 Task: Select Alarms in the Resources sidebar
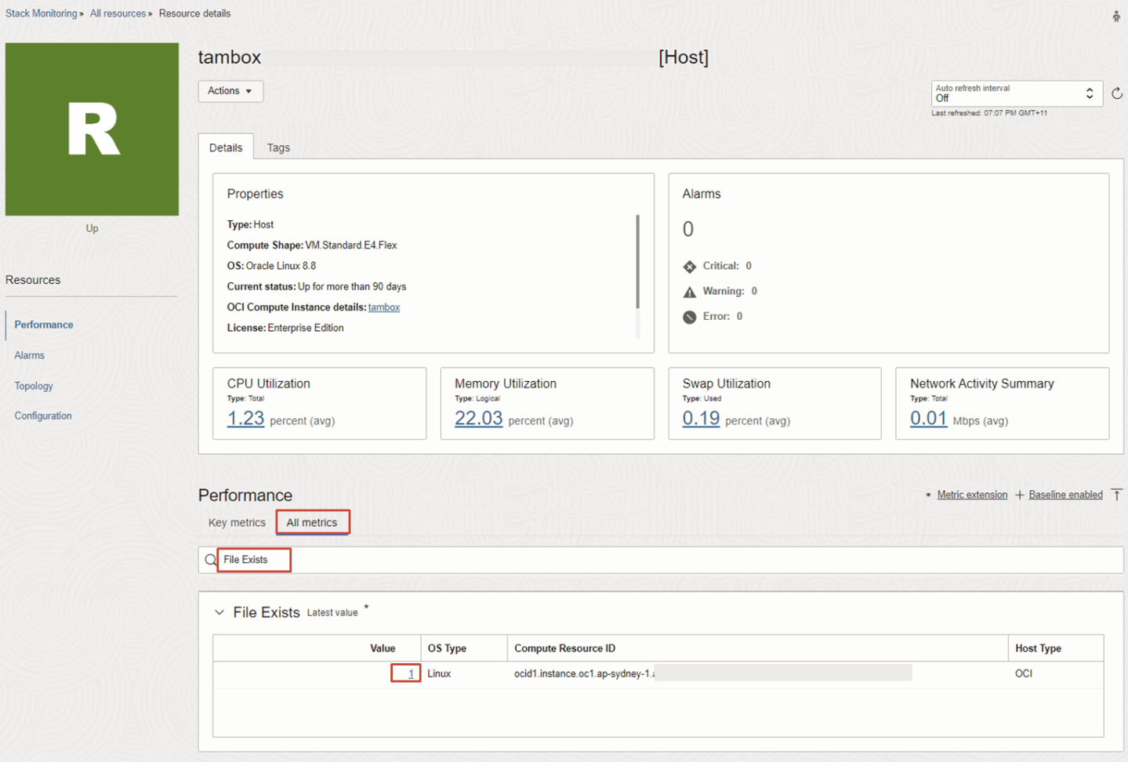pos(29,355)
